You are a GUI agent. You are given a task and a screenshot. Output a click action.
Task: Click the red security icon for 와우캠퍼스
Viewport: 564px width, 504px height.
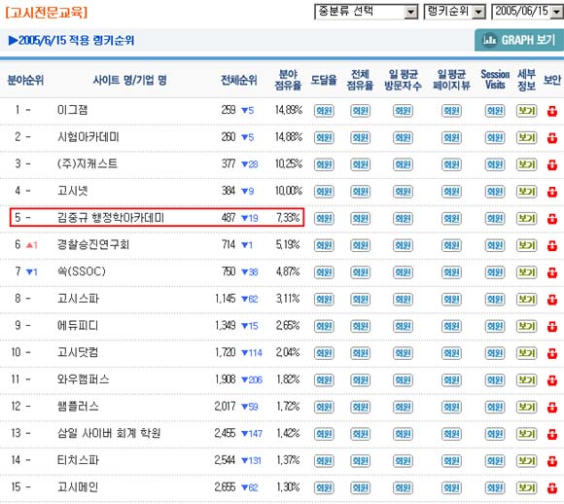(x=552, y=380)
